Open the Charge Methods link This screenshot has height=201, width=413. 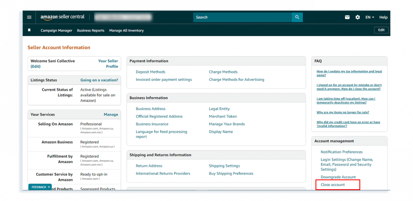pos(223,72)
